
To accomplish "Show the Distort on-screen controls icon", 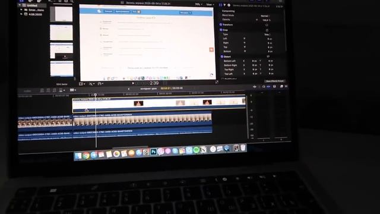I will click(268, 56).
